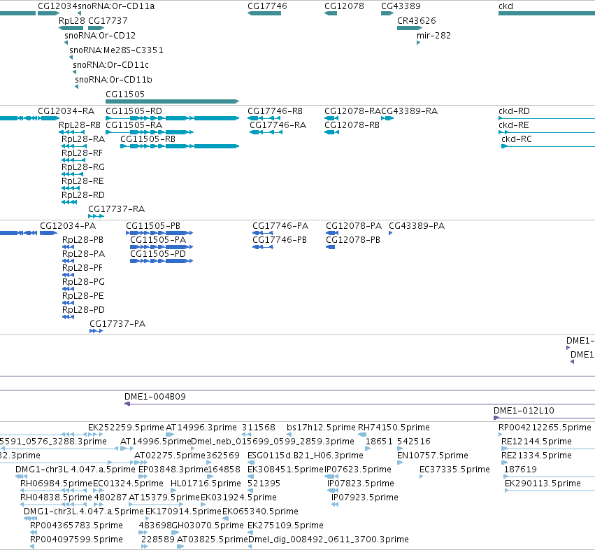The image size is (595, 550).
Task: Click the RP004365783.5prime EST marker
Action: [x=34, y=533]
